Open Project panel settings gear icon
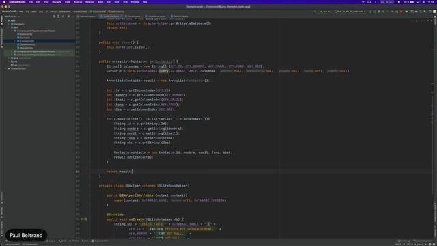Image resolution: width=437 pixels, height=246 pixels. (68, 16)
